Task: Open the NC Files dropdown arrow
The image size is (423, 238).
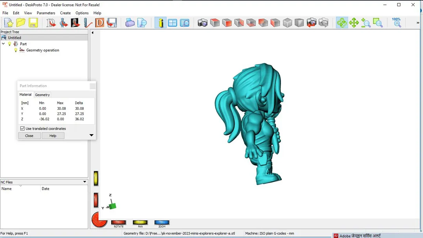Action: 85,182
